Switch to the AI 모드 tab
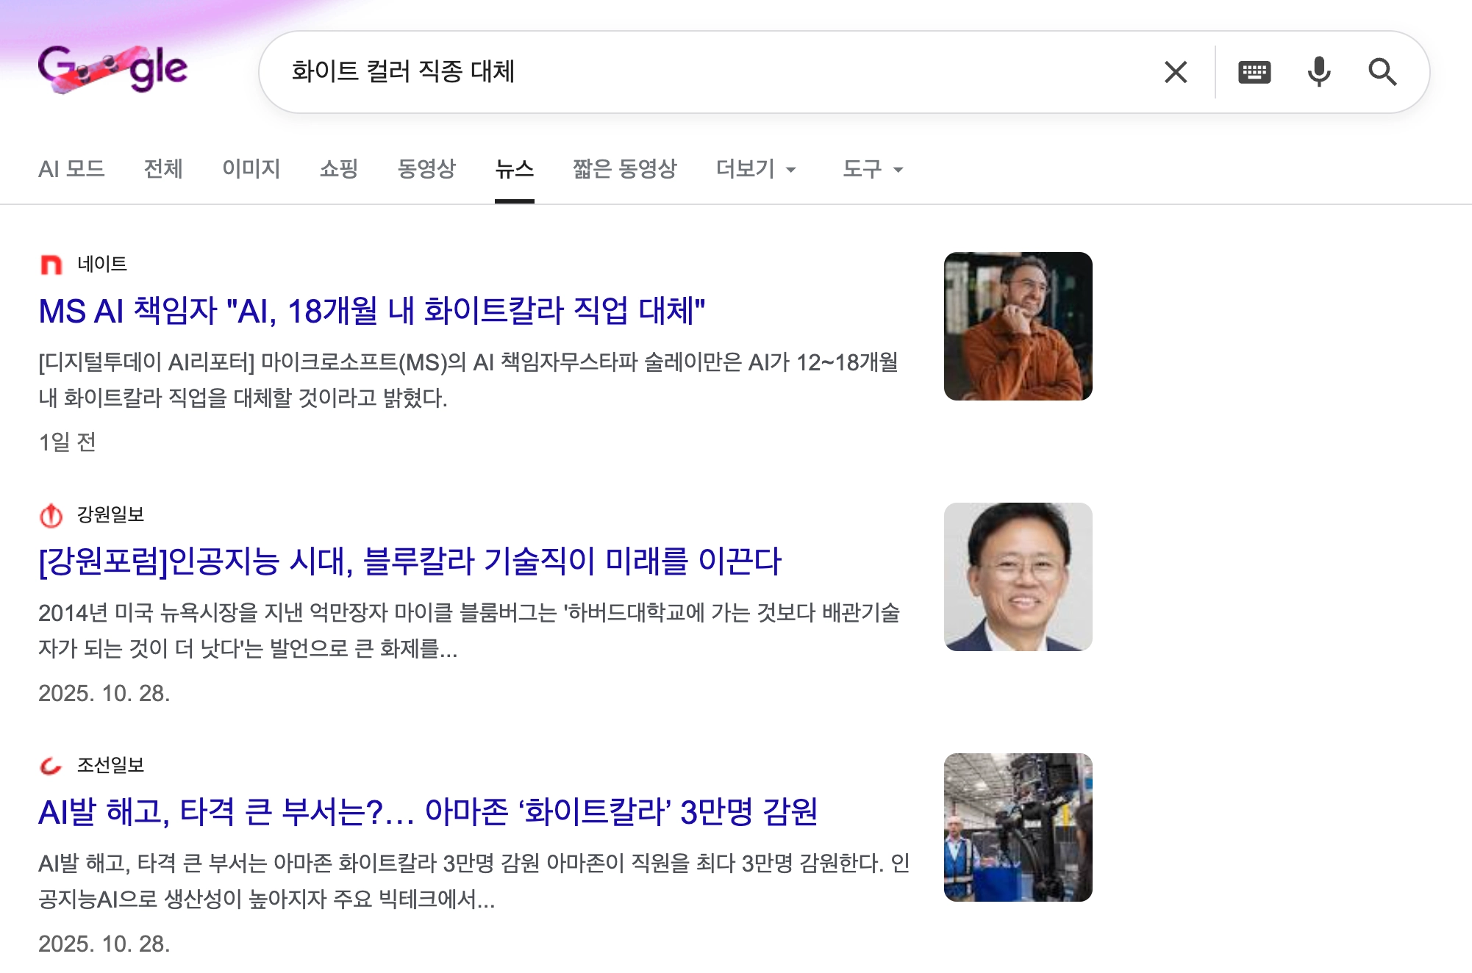Viewport: 1472px width, 973px height. coord(71,169)
